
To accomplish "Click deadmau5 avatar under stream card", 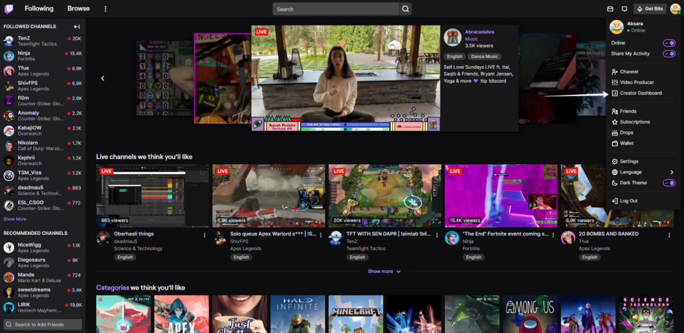I will tap(103, 238).
